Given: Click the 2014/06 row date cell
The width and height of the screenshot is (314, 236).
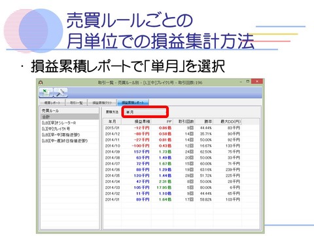Looking at the screenshot, I should (x=113, y=170).
